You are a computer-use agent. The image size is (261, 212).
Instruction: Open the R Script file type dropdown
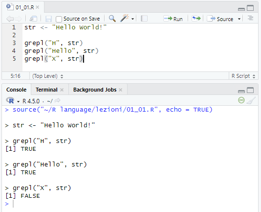[243, 76]
